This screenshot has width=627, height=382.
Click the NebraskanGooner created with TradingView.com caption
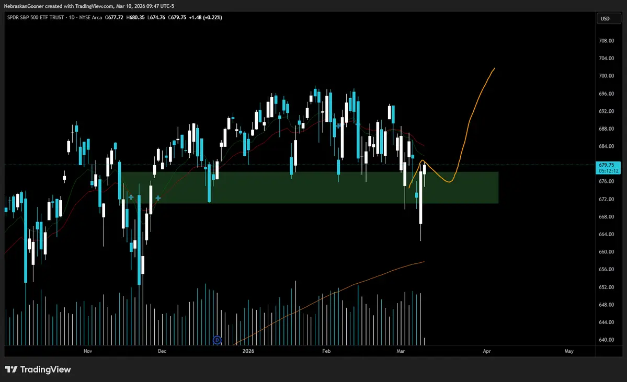pyautogui.click(x=89, y=6)
